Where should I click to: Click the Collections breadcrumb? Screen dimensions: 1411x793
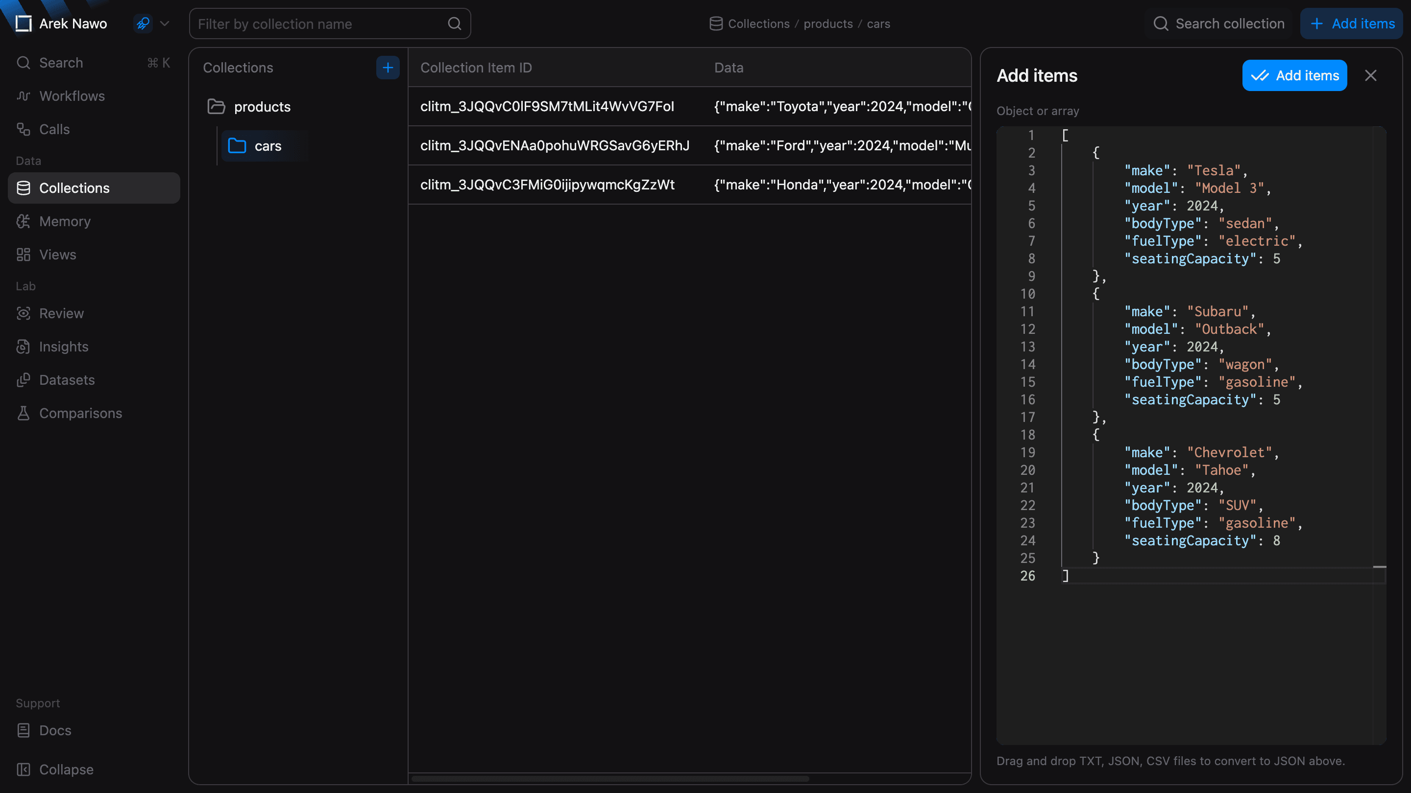click(758, 24)
